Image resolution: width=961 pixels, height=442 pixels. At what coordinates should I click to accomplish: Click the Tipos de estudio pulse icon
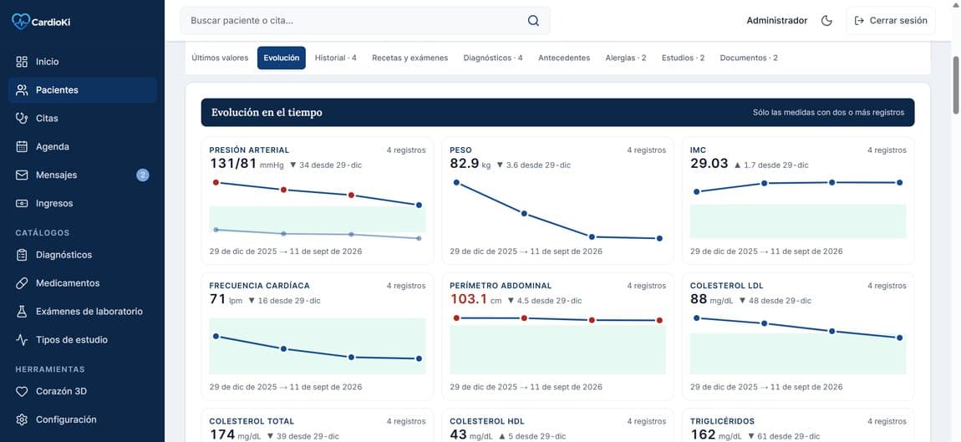point(22,339)
